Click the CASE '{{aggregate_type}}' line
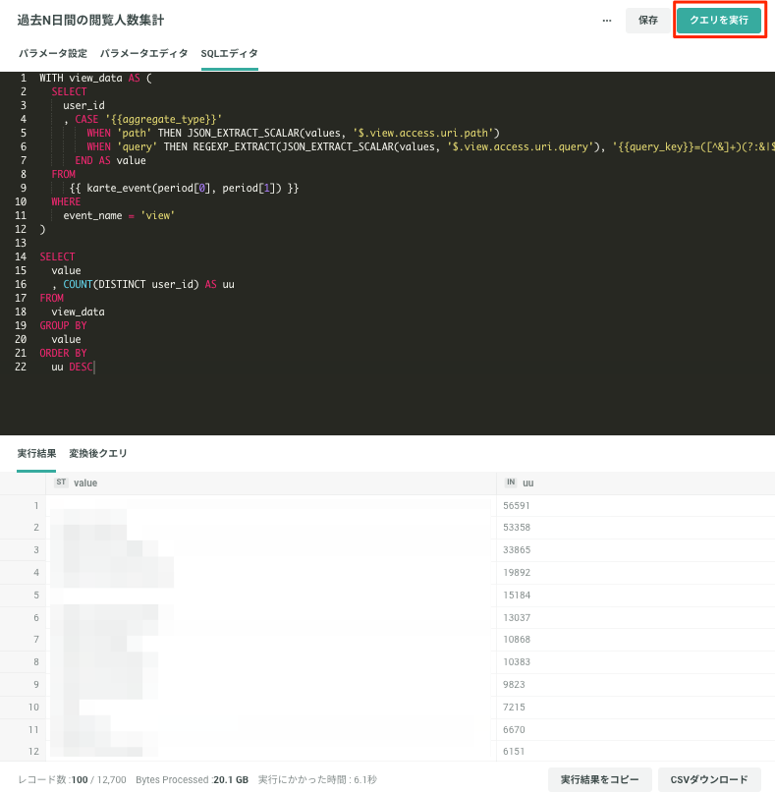Viewport: 775px width, 795px height. (x=143, y=119)
